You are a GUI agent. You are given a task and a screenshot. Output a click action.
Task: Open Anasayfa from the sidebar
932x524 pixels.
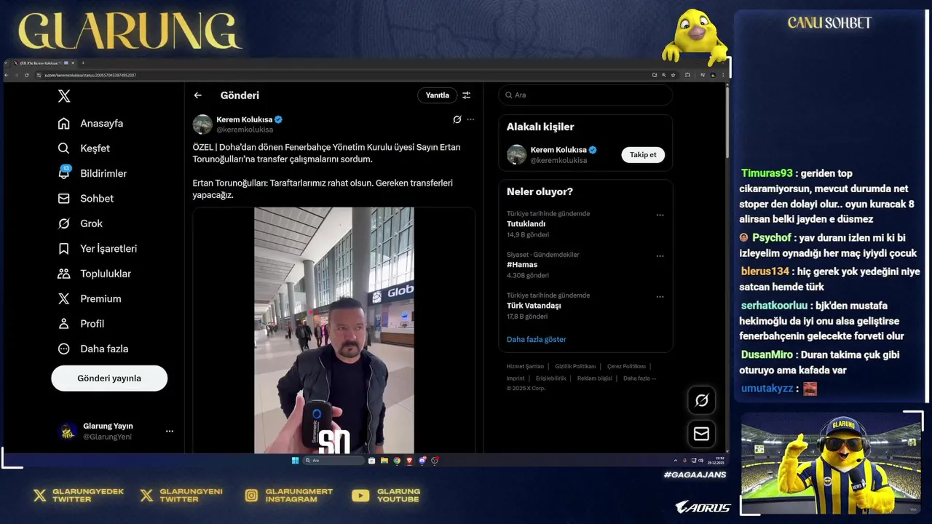(x=91, y=124)
